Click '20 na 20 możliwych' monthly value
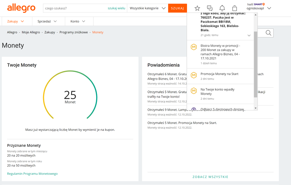This screenshot has height=185, width=291. 21,156
